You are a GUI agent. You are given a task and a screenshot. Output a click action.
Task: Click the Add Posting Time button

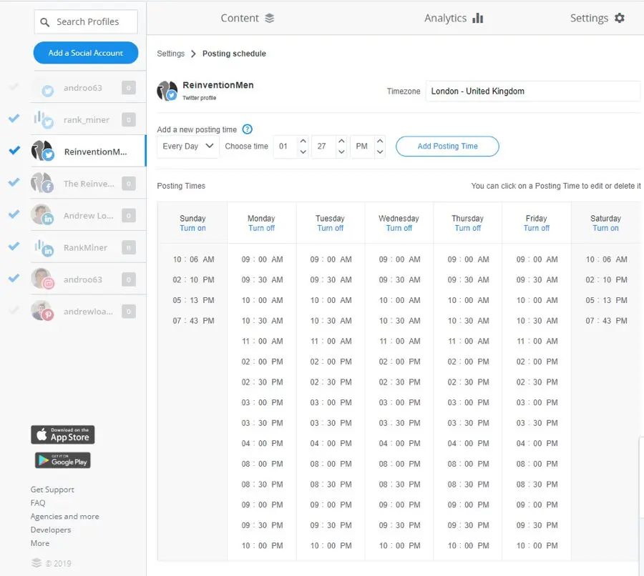pyautogui.click(x=447, y=147)
